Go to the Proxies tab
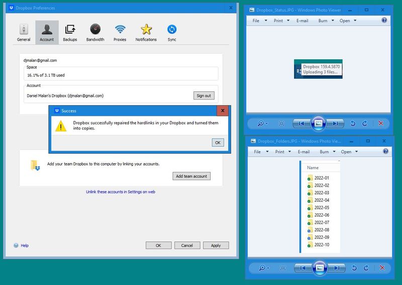 point(120,33)
